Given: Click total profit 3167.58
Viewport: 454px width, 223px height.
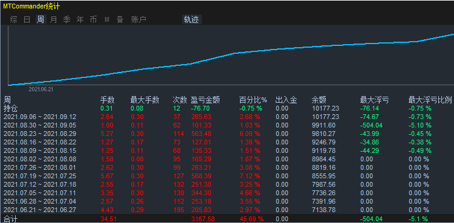Looking at the screenshot, I should (203, 219).
